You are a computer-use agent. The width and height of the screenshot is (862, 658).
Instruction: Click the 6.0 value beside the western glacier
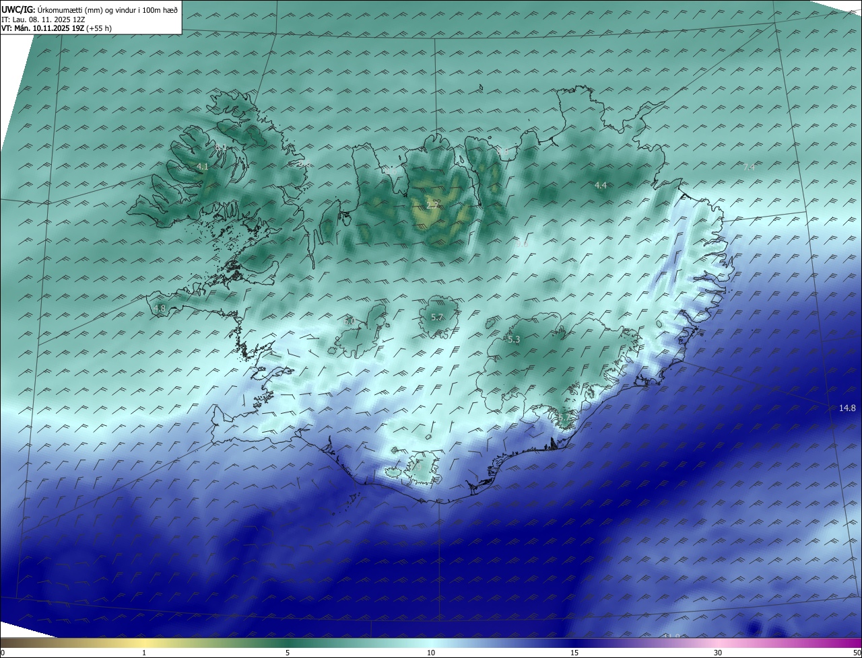click(x=349, y=322)
